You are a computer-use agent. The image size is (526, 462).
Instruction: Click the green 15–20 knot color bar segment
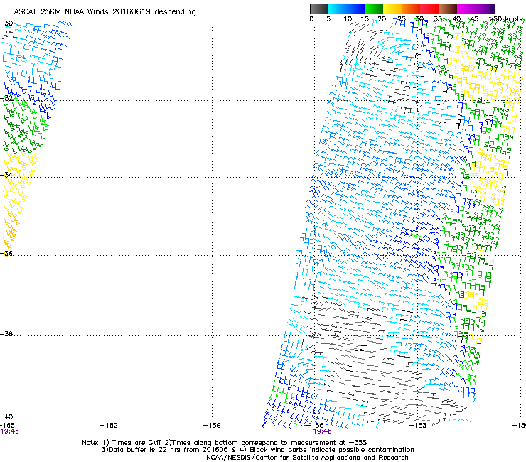[x=374, y=9]
